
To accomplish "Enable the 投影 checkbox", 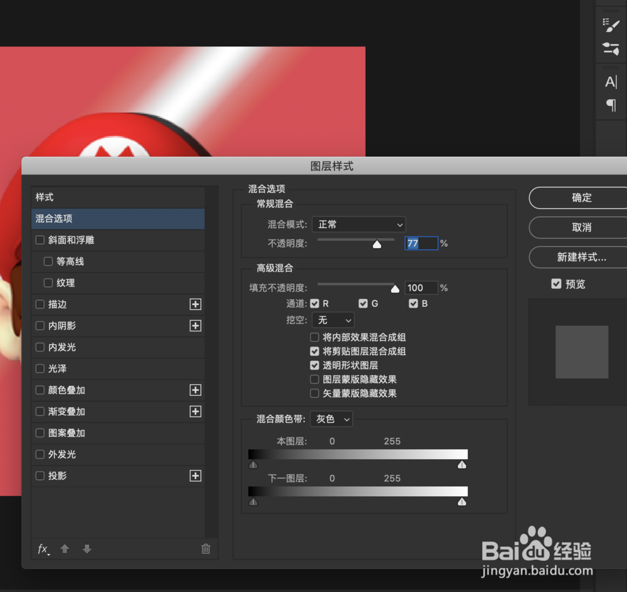I will [x=40, y=476].
